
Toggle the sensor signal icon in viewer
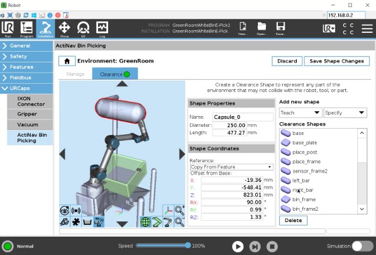pos(76,211)
